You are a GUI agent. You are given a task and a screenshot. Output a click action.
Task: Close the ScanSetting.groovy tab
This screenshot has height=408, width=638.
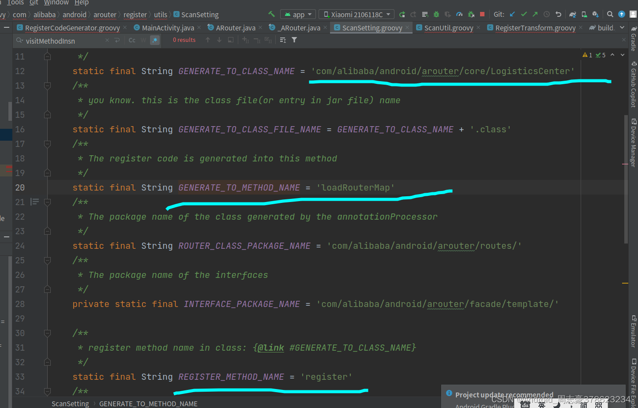click(x=407, y=28)
